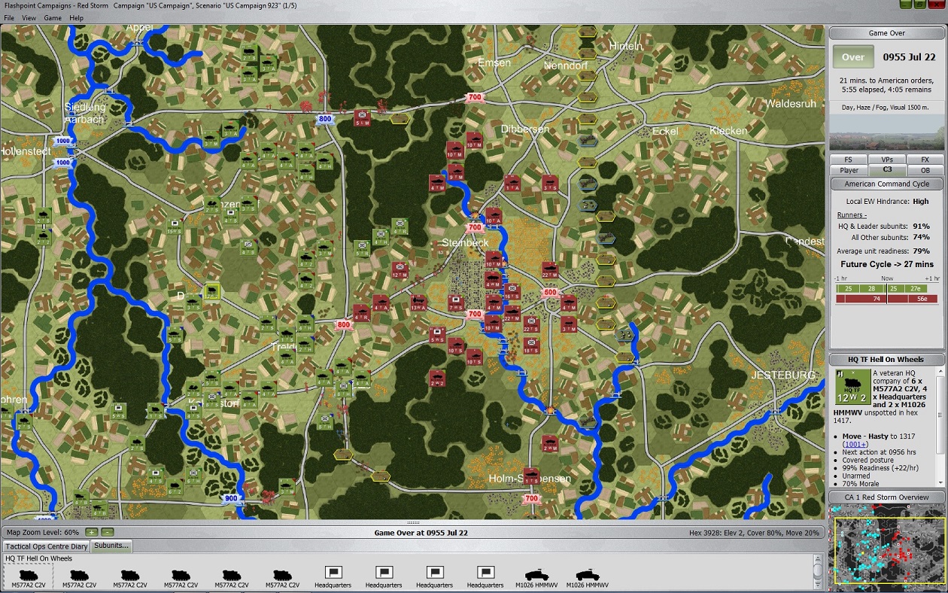The width and height of the screenshot is (948, 593).
Task: Switch to the OB tab
Action: (x=925, y=170)
